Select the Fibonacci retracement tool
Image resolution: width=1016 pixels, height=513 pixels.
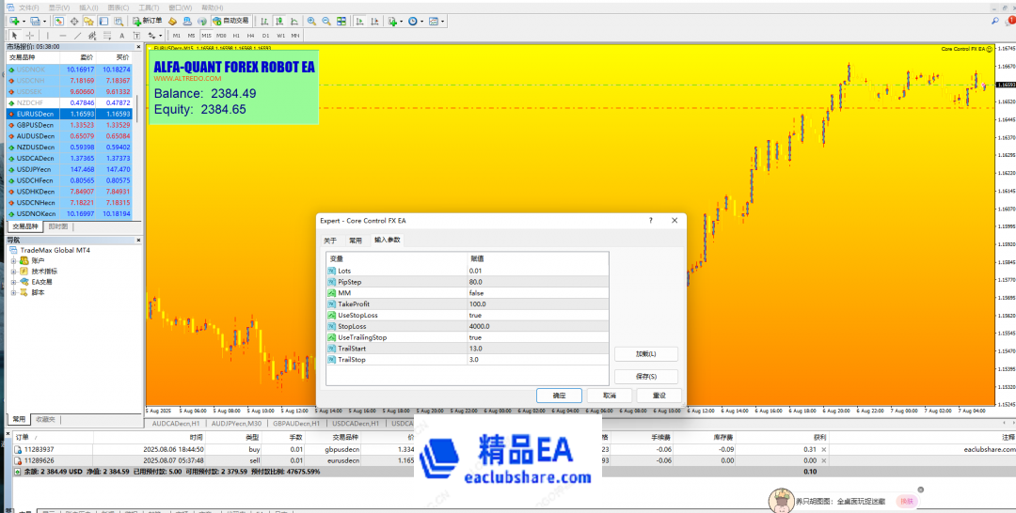tap(107, 35)
